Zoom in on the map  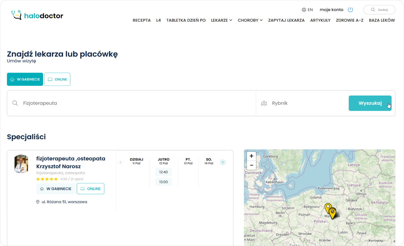click(251, 156)
